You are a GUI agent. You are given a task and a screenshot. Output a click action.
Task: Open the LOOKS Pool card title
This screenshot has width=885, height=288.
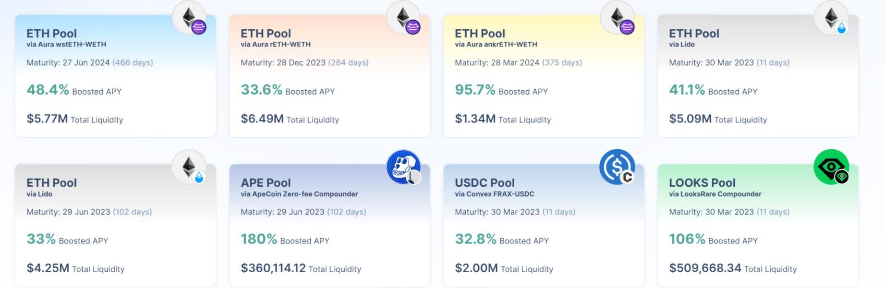(x=702, y=183)
